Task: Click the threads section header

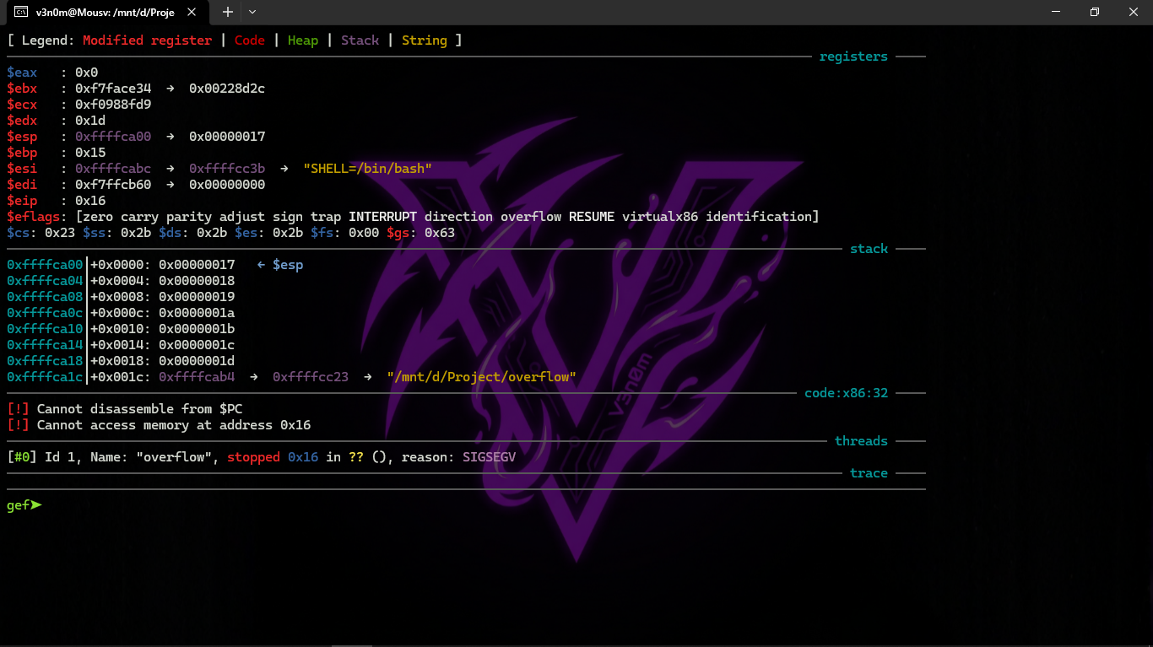Action: point(861,441)
